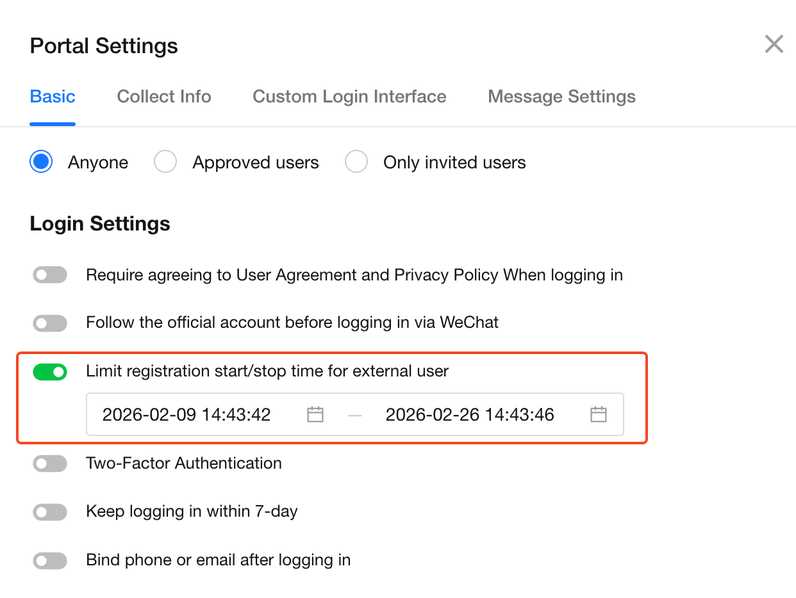Click the registration start time field
796x598 pixels.
pos(187,415)
